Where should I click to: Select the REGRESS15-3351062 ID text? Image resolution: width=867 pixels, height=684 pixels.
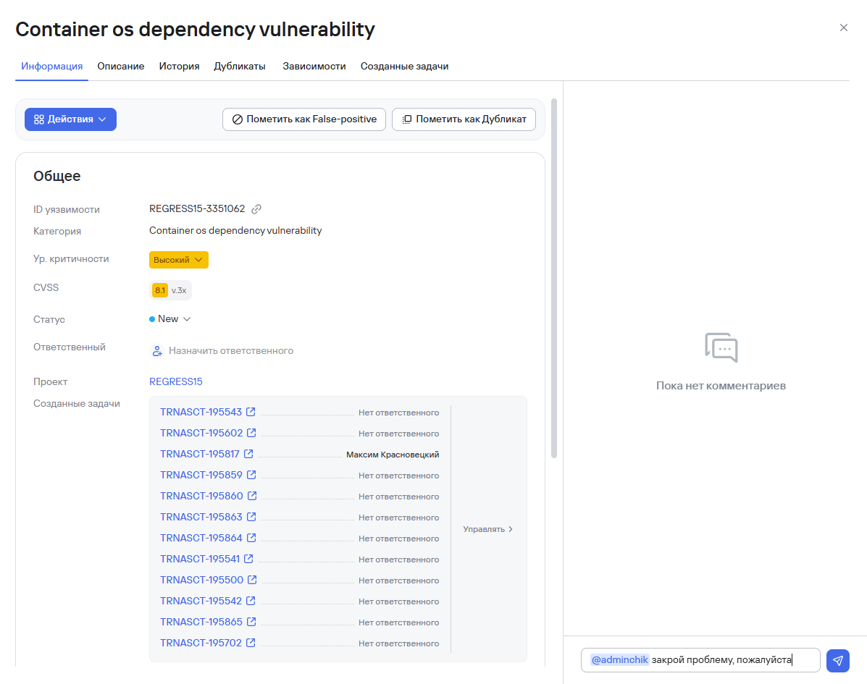click(x=197, y=209)
